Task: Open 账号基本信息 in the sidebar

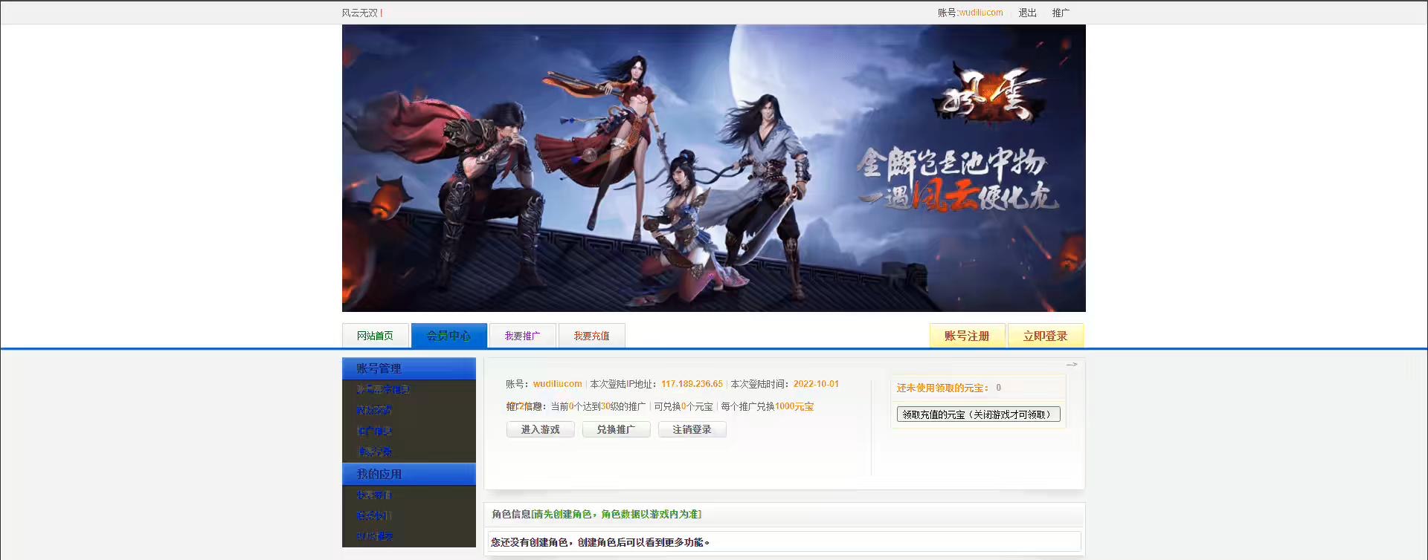Action: 383,389
